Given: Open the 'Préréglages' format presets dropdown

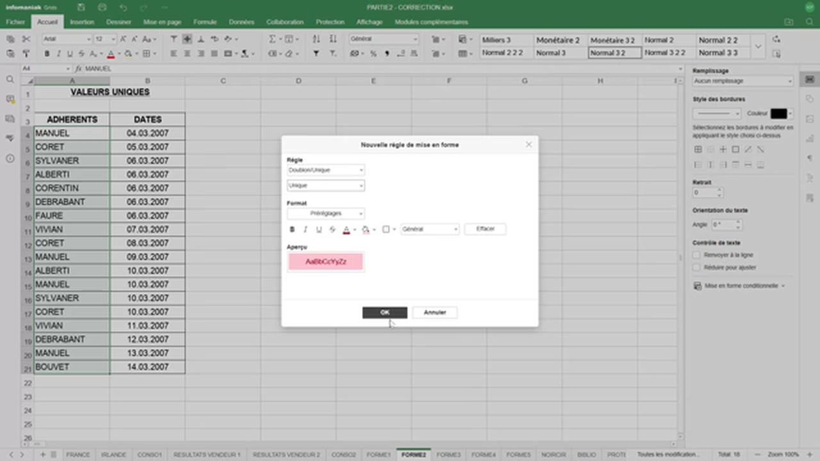Looking at the screenshot, I should 326,213.
